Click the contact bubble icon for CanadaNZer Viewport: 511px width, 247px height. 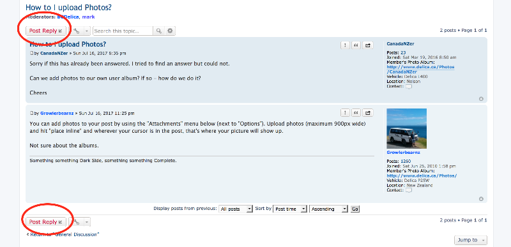(408, 87)
